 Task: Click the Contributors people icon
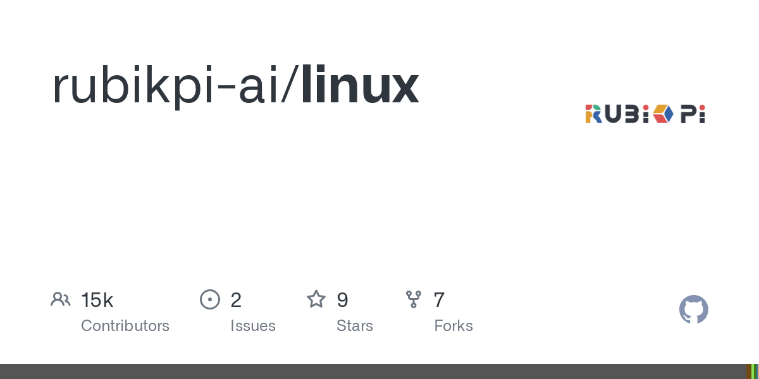(61, 299)
